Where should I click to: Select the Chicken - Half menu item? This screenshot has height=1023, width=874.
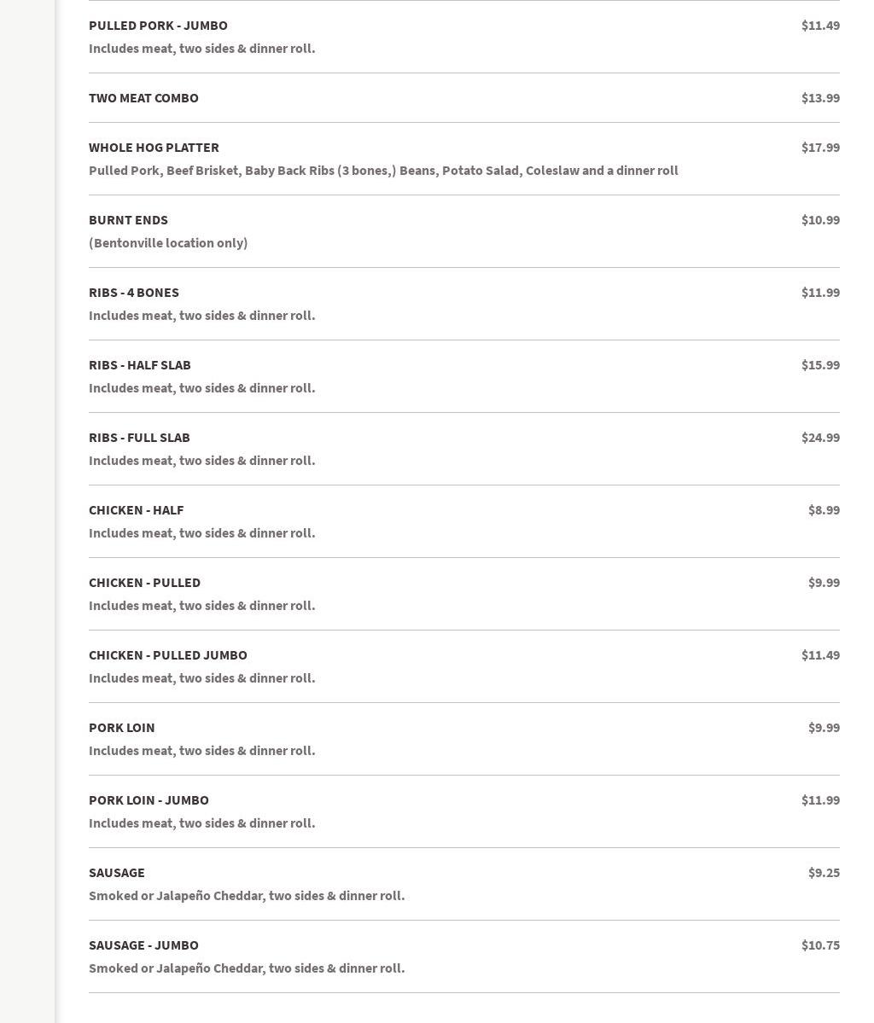click(x=137, y=510)
